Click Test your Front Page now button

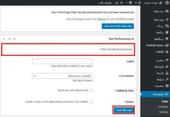click(x=118, y=26)
